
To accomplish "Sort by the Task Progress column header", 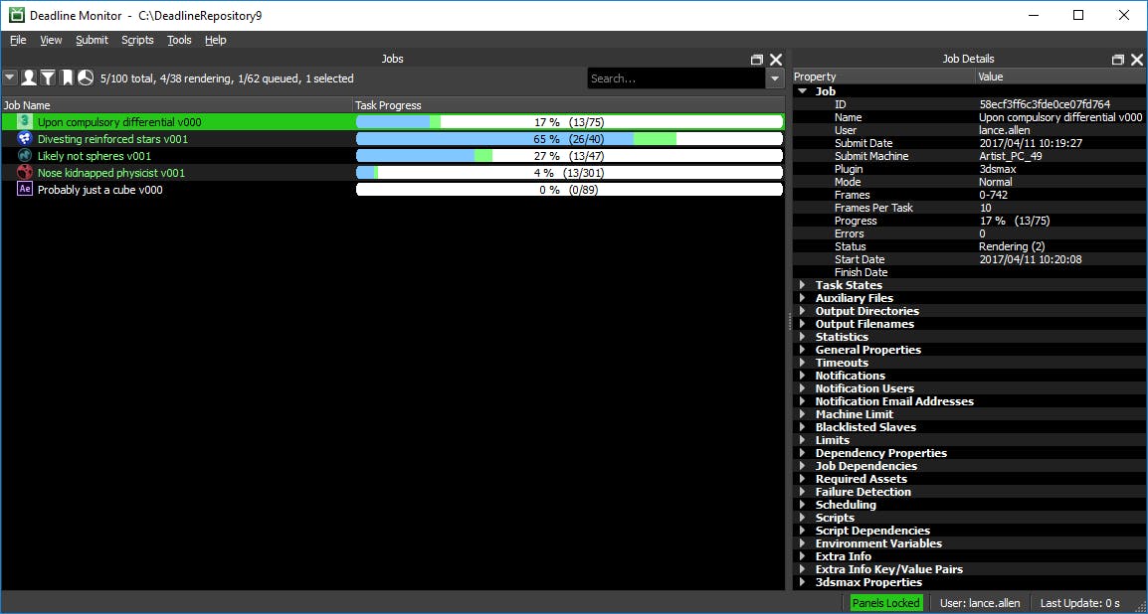I will click(x=569, y=105).
